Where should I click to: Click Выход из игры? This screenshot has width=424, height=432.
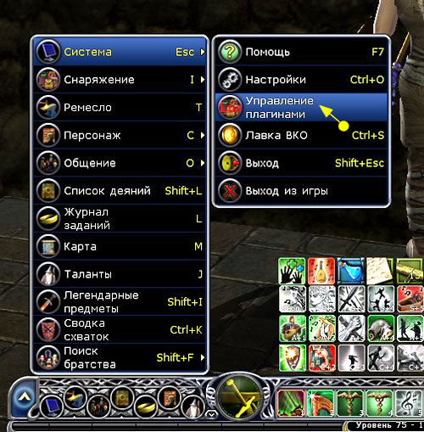(301, 191)
